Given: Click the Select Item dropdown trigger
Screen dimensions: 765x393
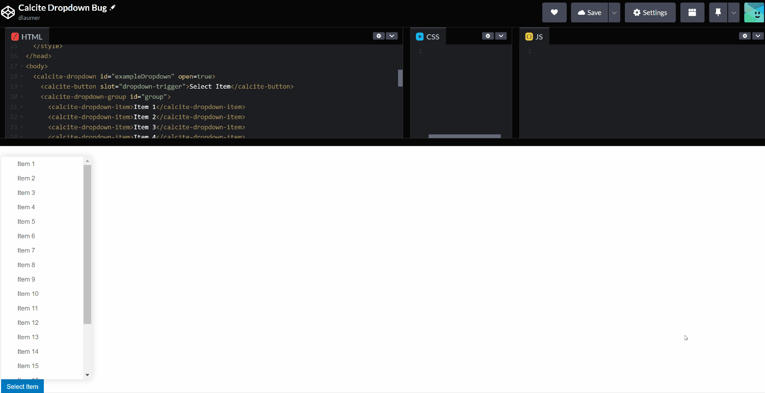Looking at the screenshot, I should tap(22, 386).
